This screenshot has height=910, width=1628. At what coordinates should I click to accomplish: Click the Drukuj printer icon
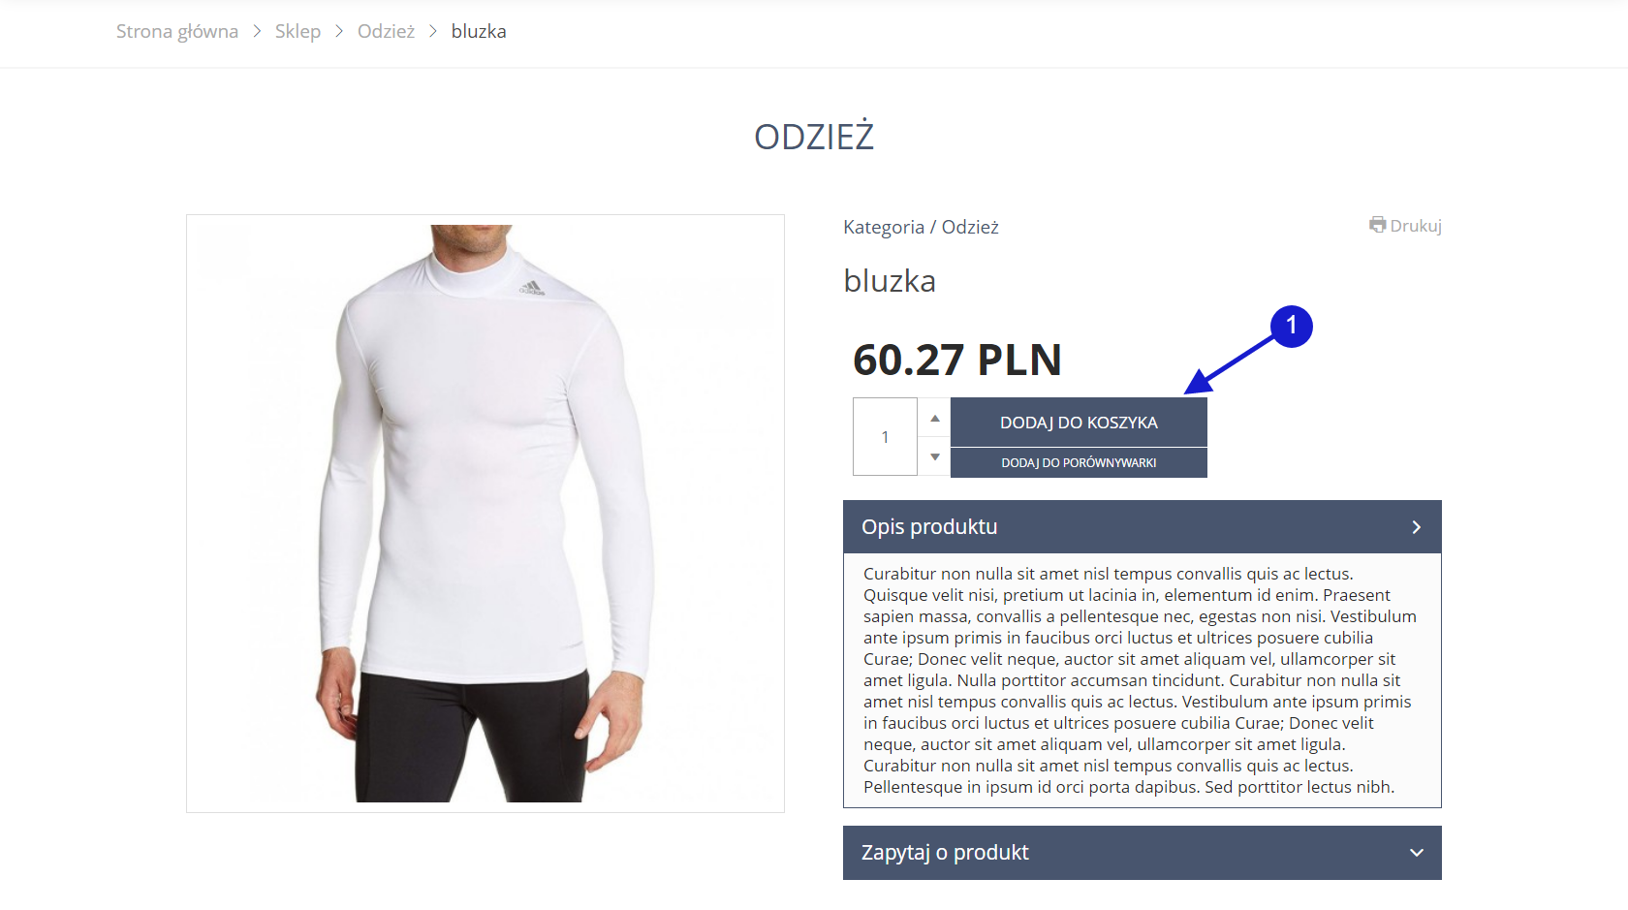tap(1377, 225)
